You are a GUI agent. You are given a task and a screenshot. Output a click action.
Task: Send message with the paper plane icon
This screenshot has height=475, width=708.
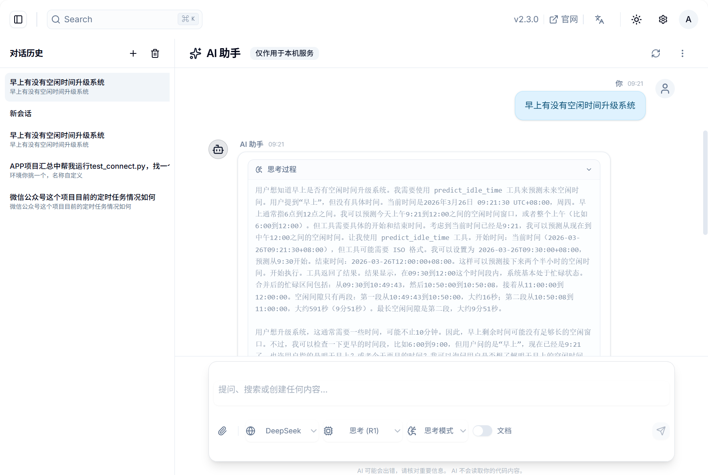[x=661, y=431]
